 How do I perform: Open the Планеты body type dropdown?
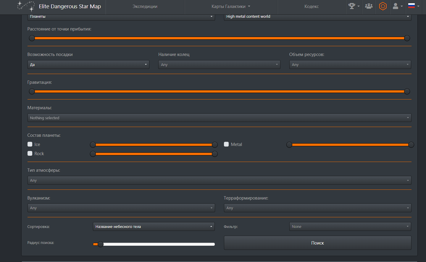(121, 17)
